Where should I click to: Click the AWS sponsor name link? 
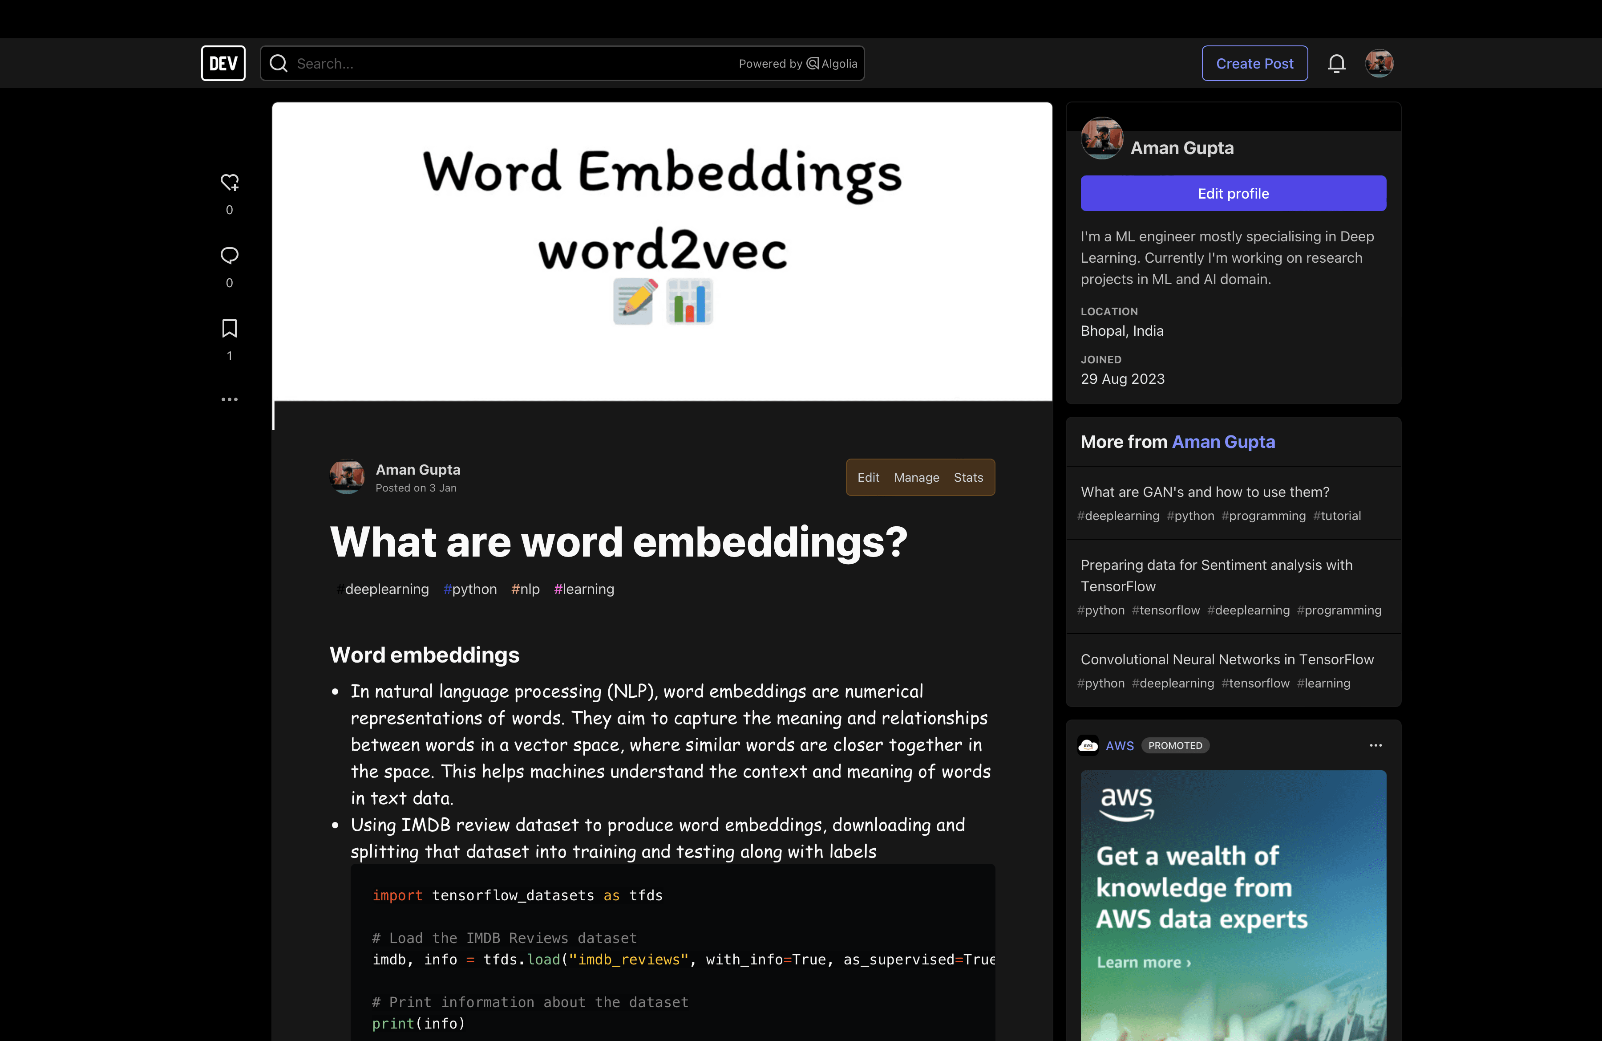pos(1120,745)
